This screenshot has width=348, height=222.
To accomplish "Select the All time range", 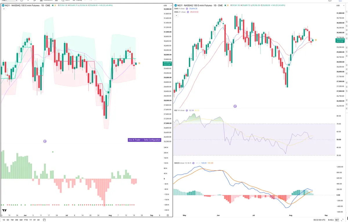I will pos(38,220).
